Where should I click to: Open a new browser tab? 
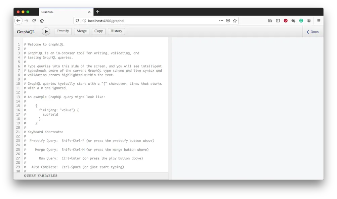[x=97, y=11]
